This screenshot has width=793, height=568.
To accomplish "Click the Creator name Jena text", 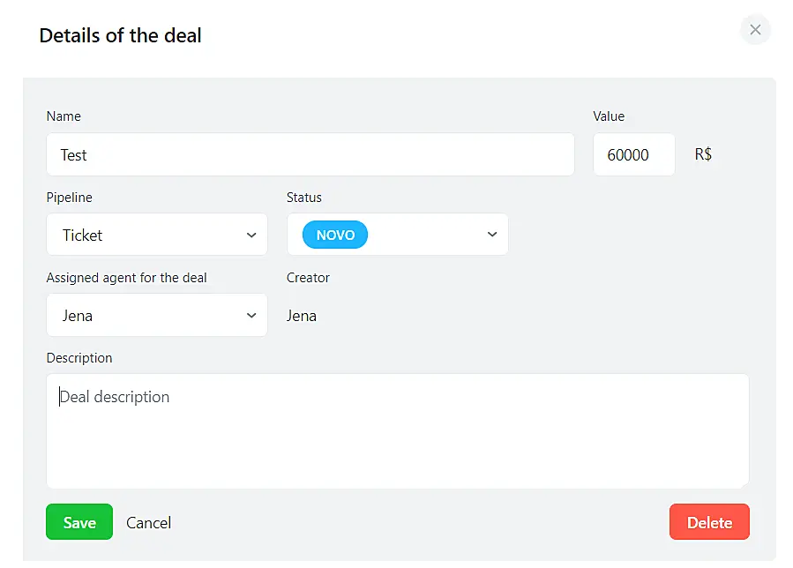I will [x=302, y=316].
